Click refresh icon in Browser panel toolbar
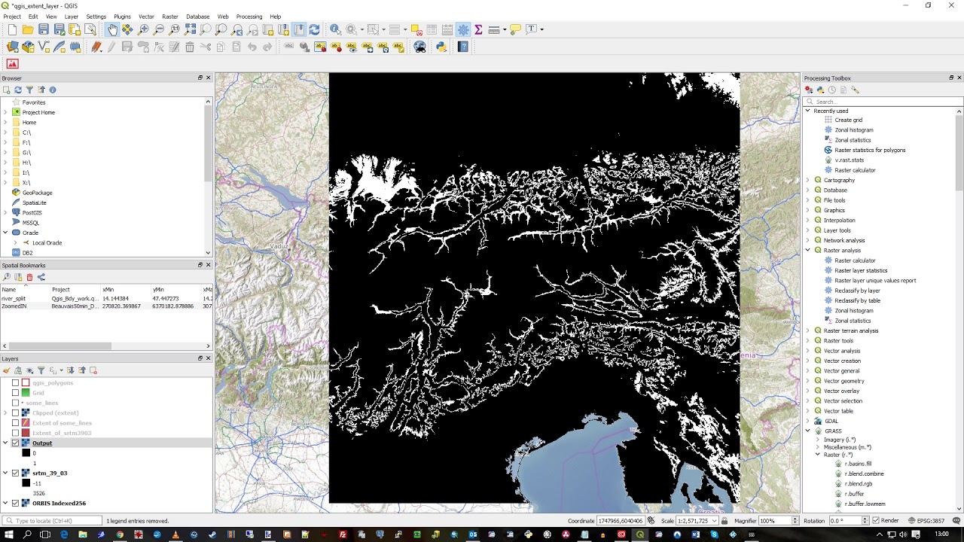Viewport: 964px width, 542px height. (x=18, y=90)
